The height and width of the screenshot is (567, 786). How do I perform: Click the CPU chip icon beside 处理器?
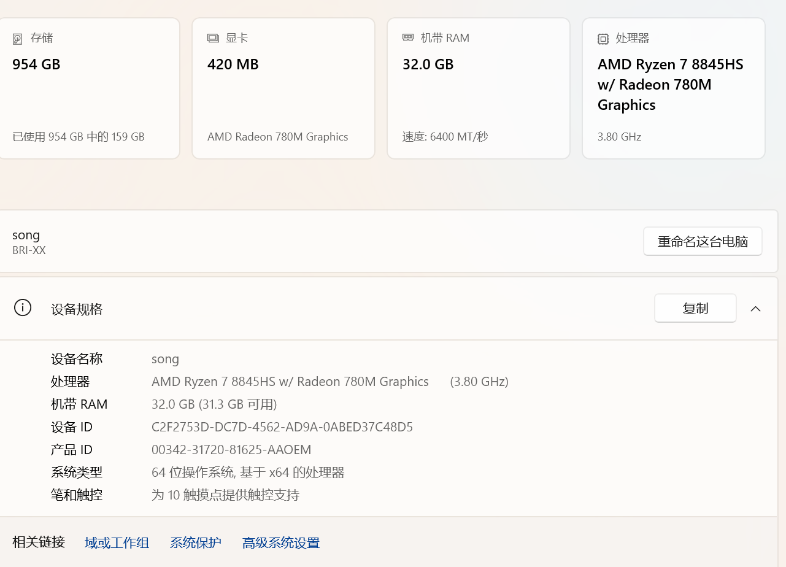603,39
